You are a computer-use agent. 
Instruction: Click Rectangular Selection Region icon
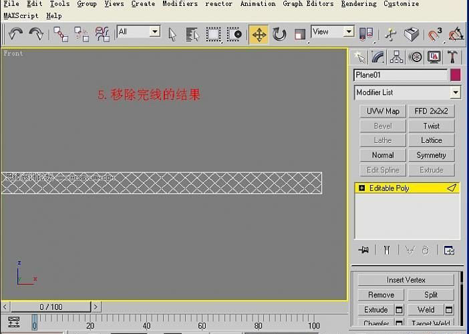pos(213,34)
